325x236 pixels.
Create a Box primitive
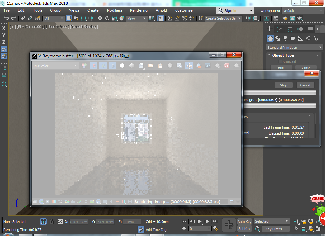coord(281,68)
